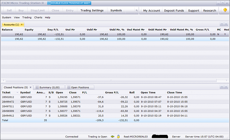Image resolution: width=230 pixels, height=140 pixels.
Task: Click the Trading is Open status text
Action: pos(98,137)
